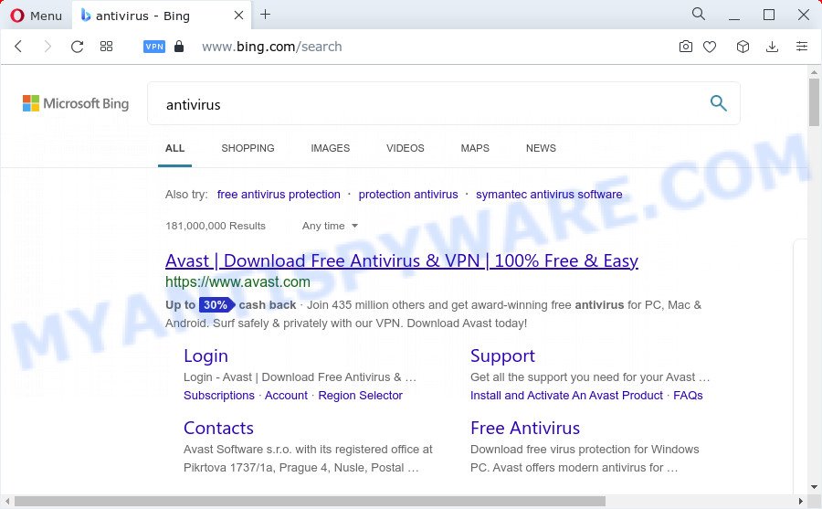
Task: Switch to the VIDEOS tab
Action: pos(406,148)
